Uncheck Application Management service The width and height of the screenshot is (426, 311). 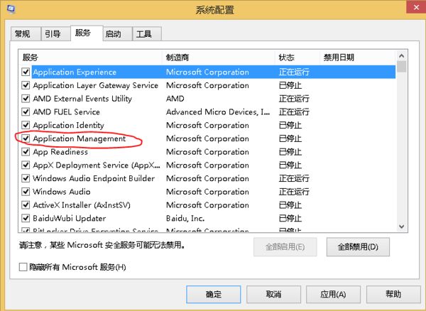click(x=26, y=138)
